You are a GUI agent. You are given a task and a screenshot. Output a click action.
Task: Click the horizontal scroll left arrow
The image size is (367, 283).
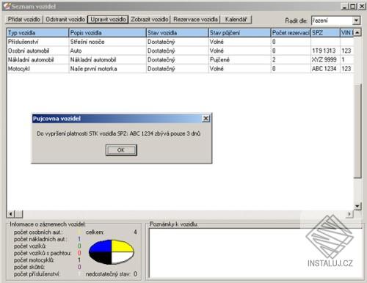10,214
